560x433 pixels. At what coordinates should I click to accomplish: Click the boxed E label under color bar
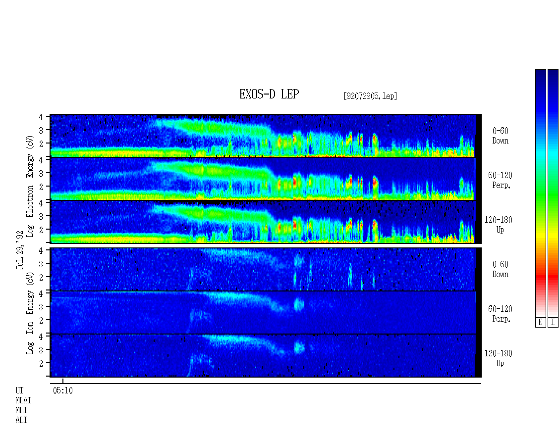tap(540, 323)
